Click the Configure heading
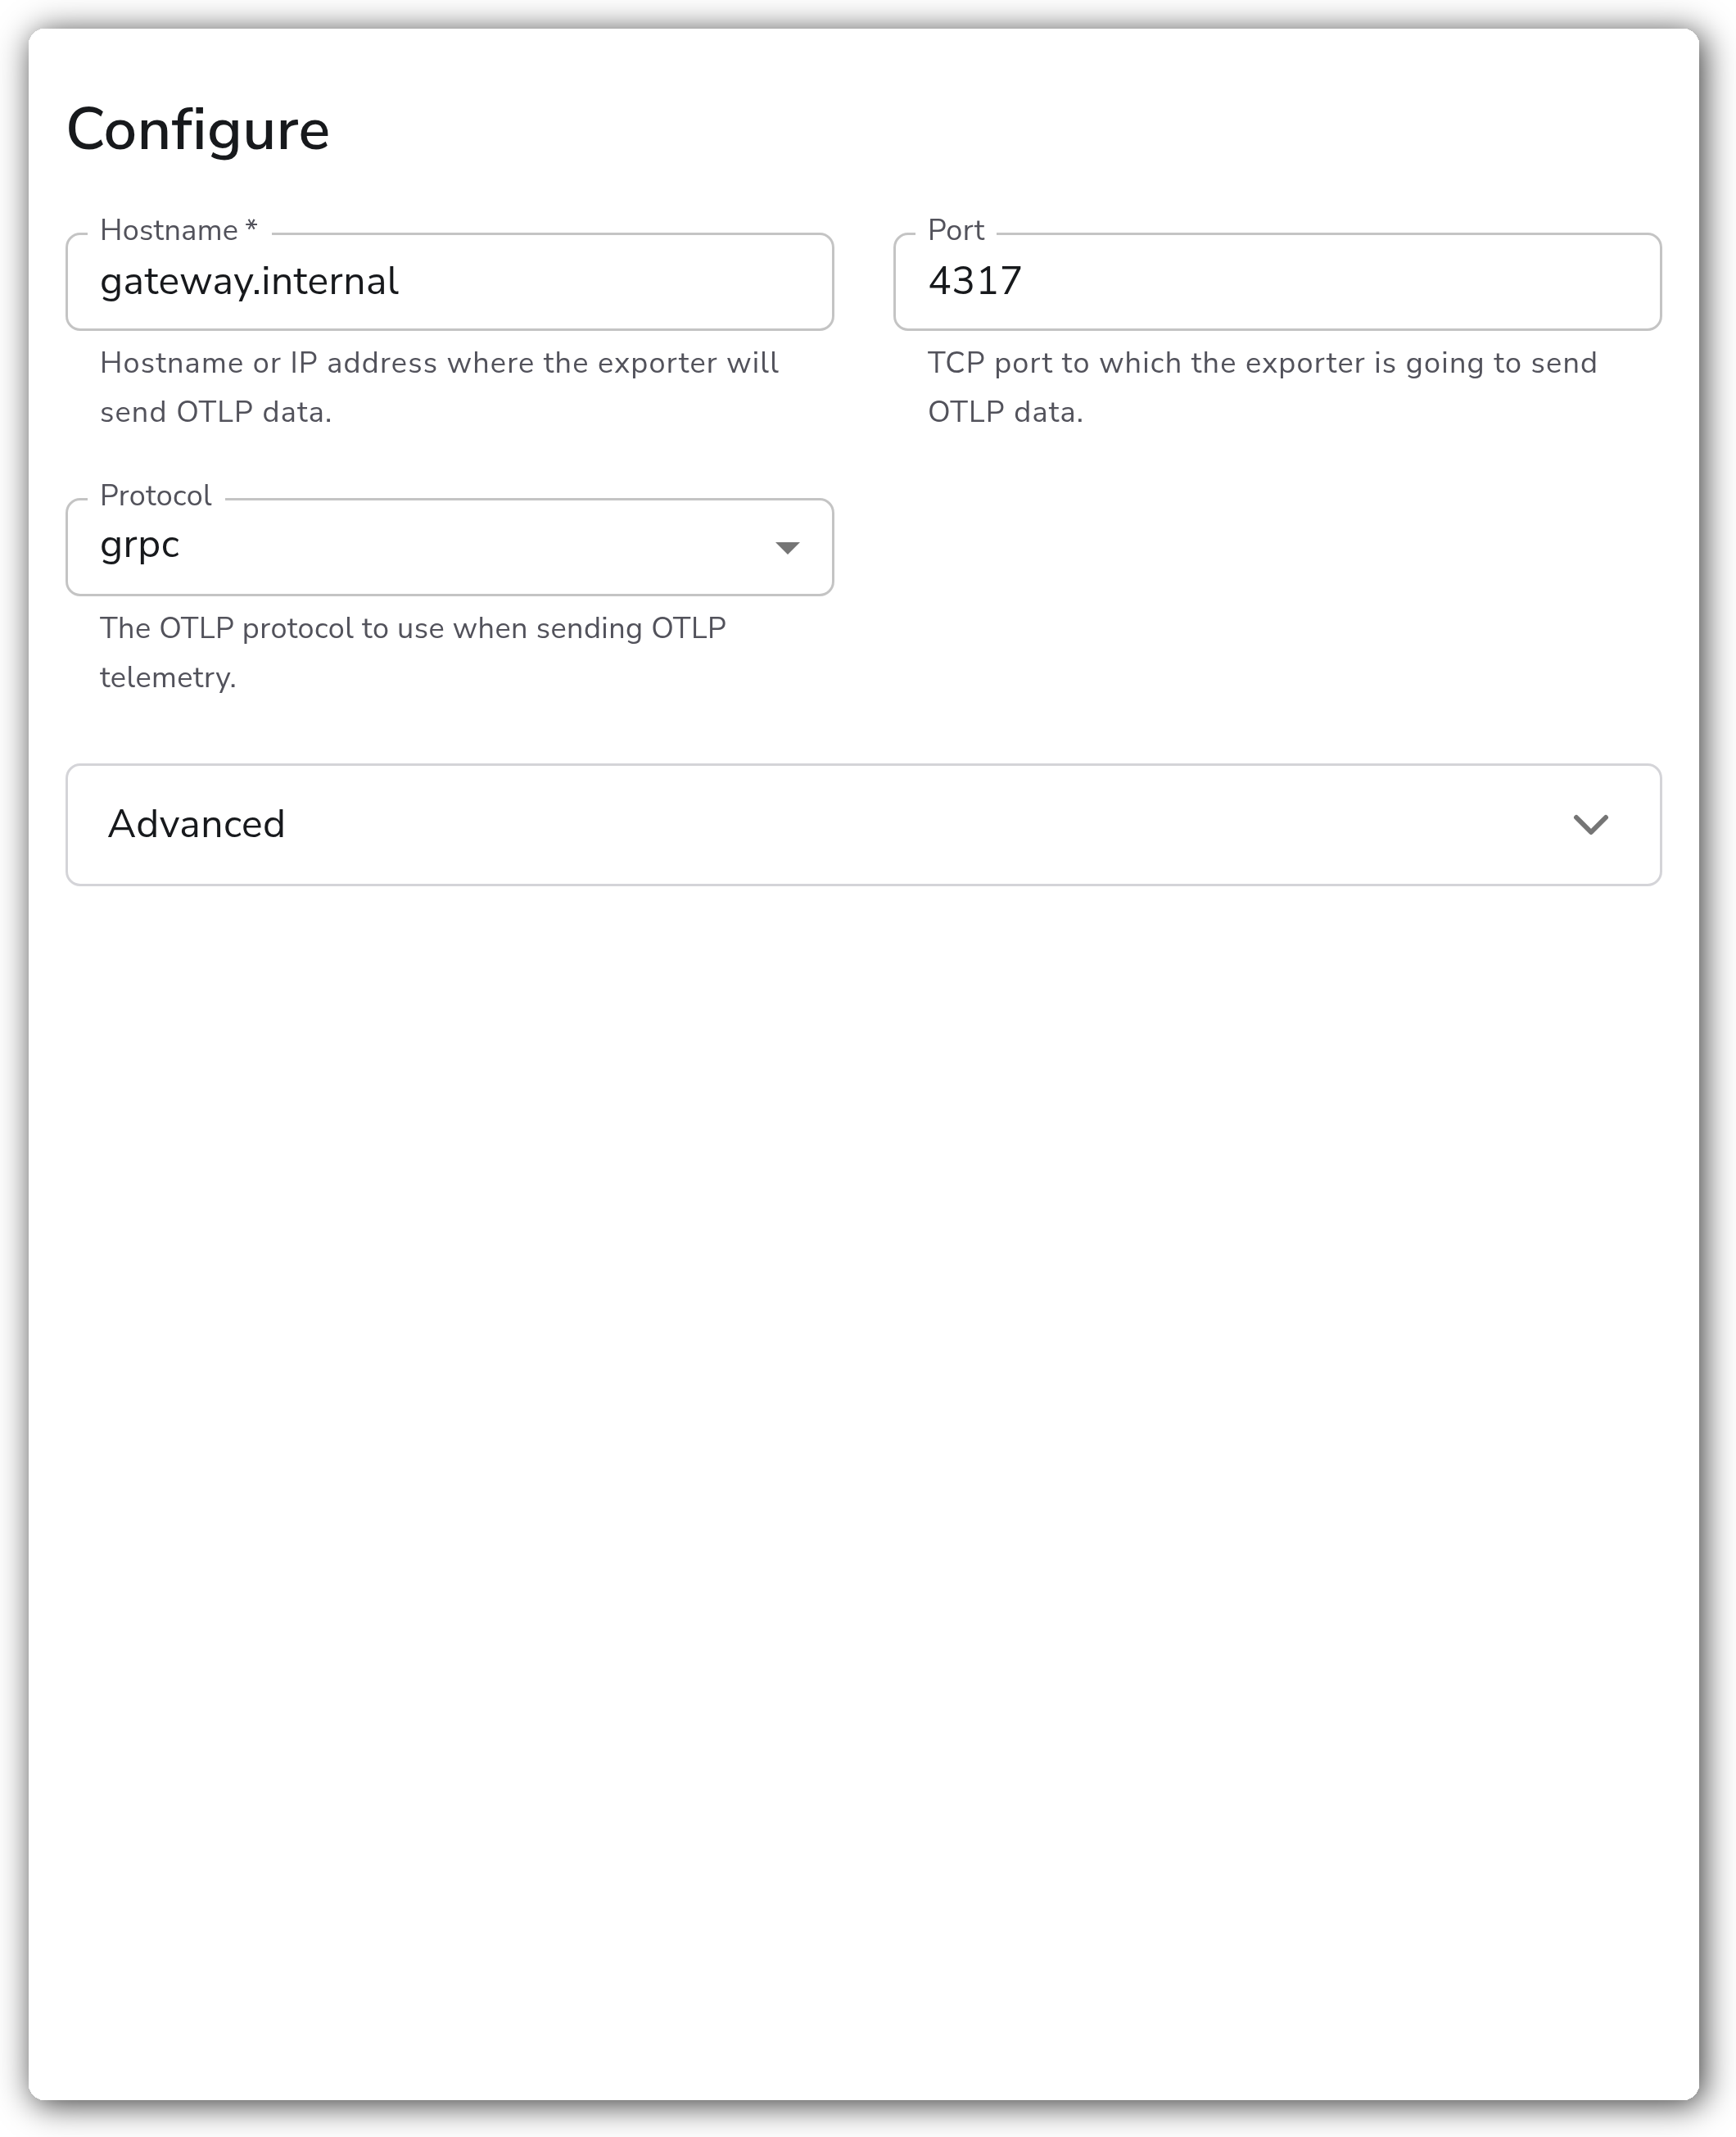The width and height of the screenshot is (1736, 2137). tap(198, 130)
